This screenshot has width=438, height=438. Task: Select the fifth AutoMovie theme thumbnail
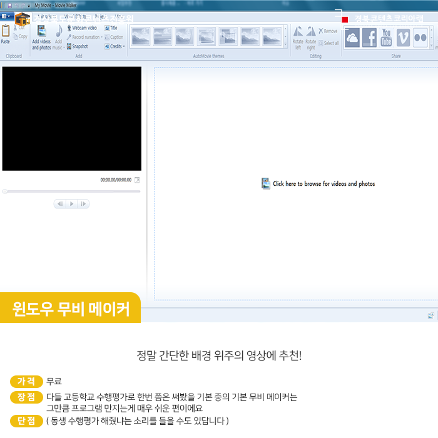[x=228, y=36]
